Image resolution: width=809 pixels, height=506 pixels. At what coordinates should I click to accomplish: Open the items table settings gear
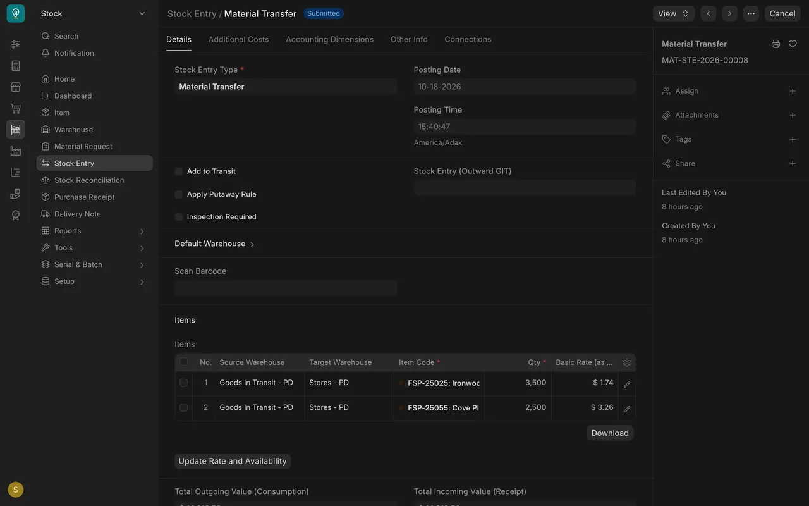(x=627, y=362)
